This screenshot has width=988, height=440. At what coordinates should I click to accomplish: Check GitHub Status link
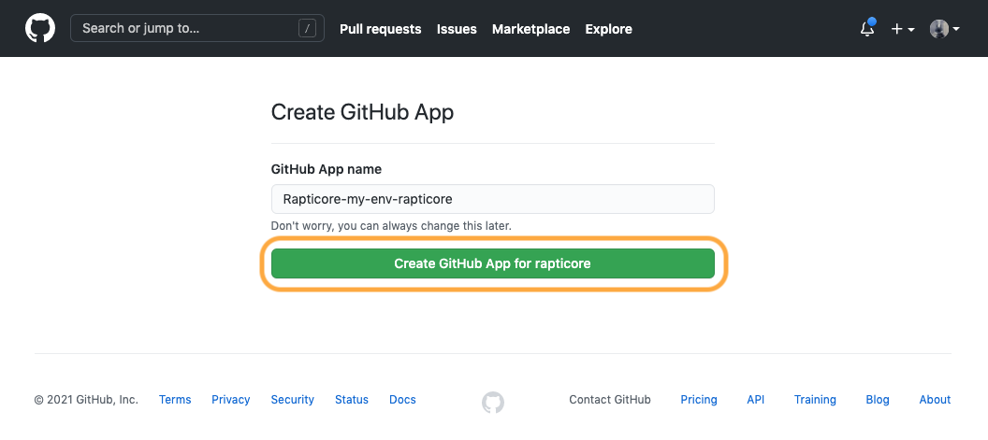pos(352,400)
